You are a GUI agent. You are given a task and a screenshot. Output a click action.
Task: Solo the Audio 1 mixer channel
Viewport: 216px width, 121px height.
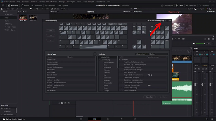coord(195,69)
